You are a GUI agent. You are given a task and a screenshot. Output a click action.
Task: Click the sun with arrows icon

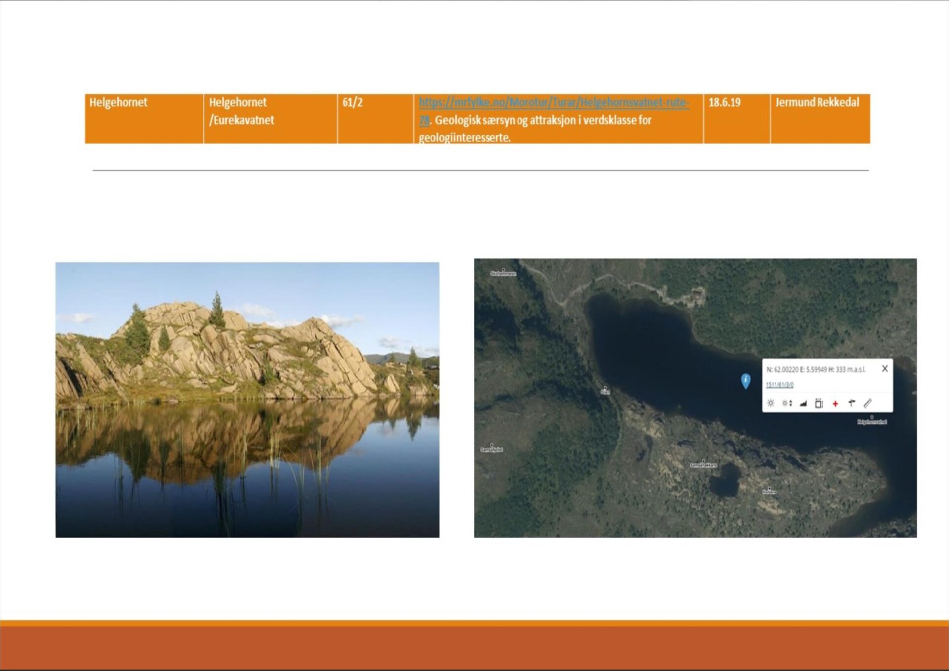[787, 403]
